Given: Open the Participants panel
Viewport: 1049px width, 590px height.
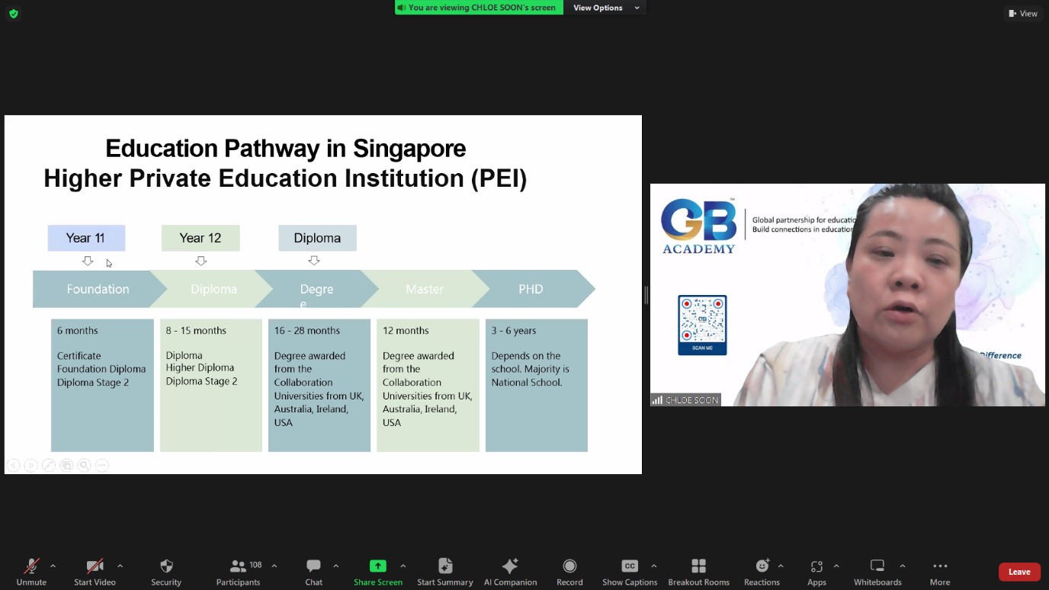Looking at the screenshot, I should [x=239, y=566].
